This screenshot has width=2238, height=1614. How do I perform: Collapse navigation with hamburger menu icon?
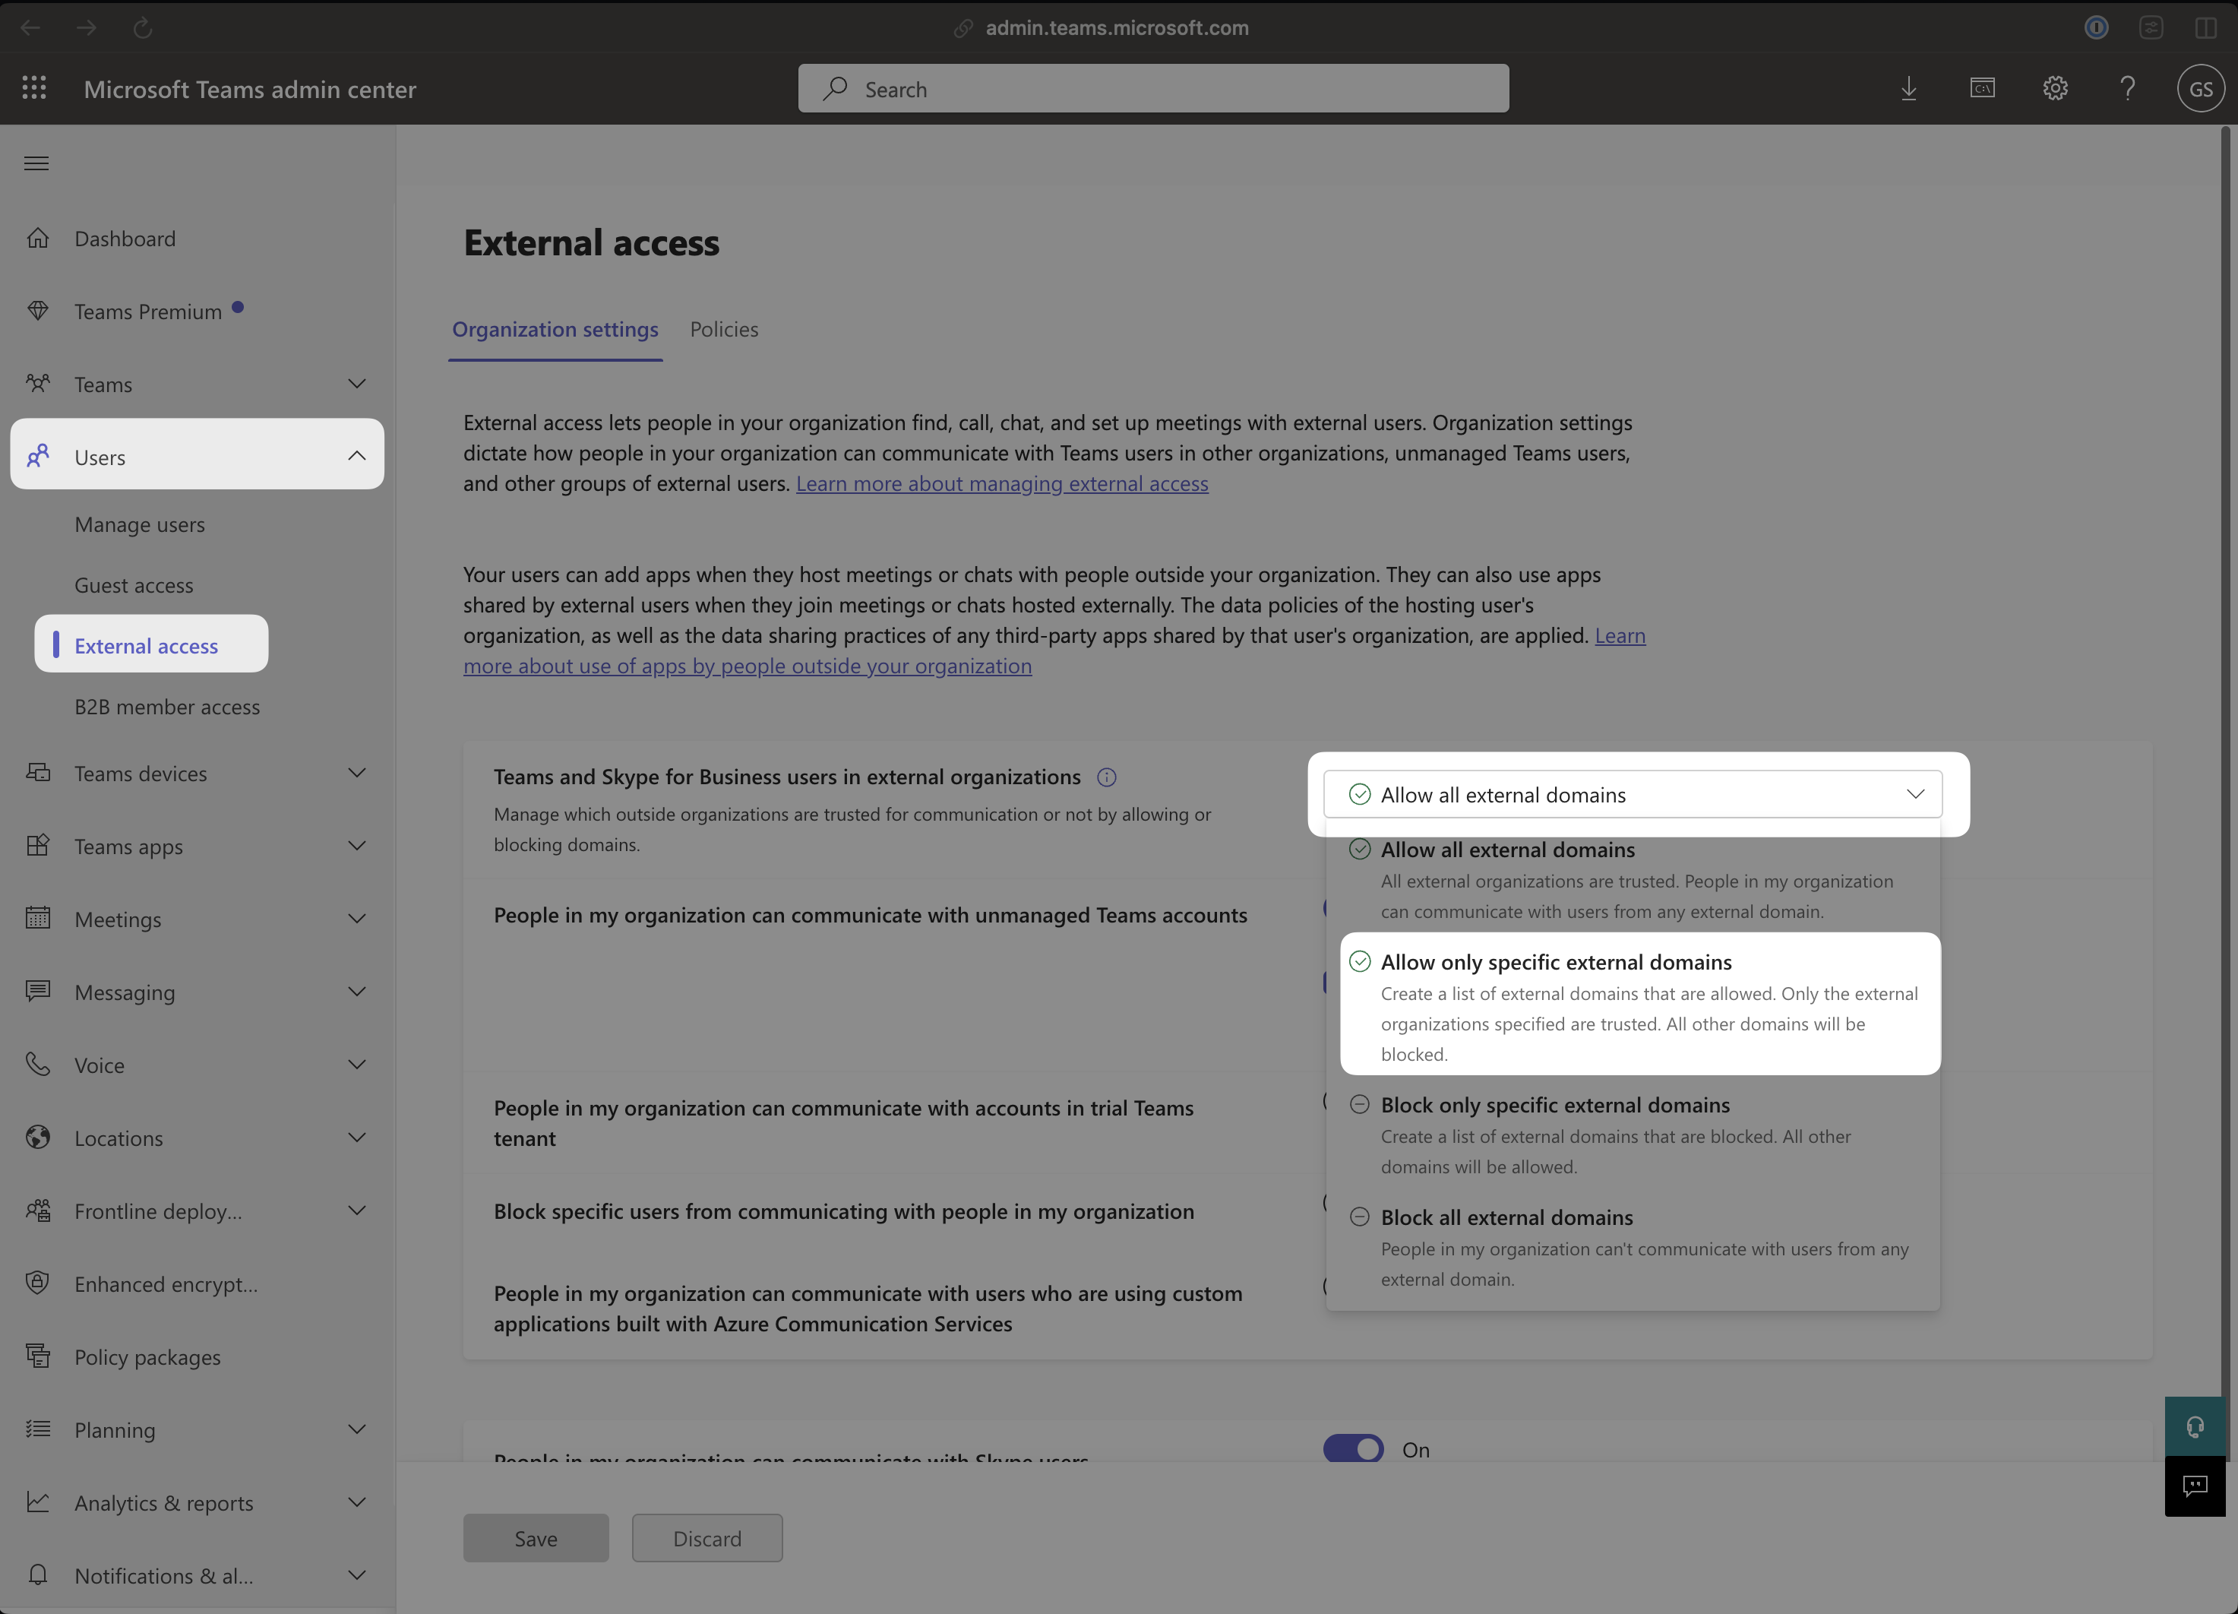pyautogui.click(x=36, y=164)
